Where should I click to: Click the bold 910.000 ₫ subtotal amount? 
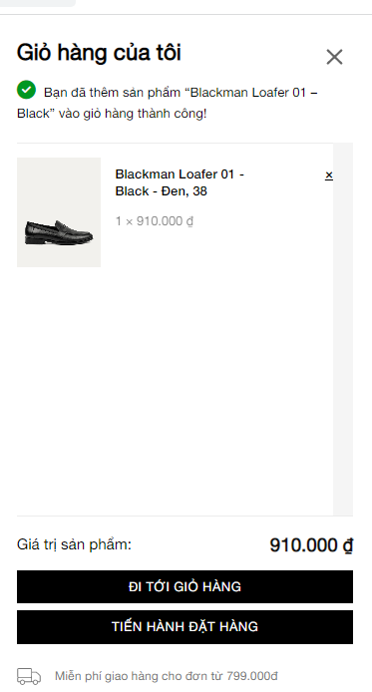(x=311, y=545)
